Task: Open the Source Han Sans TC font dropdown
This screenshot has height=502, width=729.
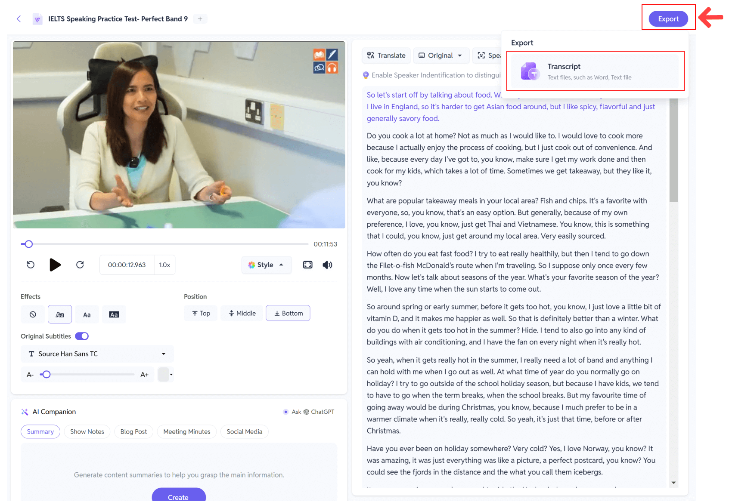Action: click(x=97, y=354)
